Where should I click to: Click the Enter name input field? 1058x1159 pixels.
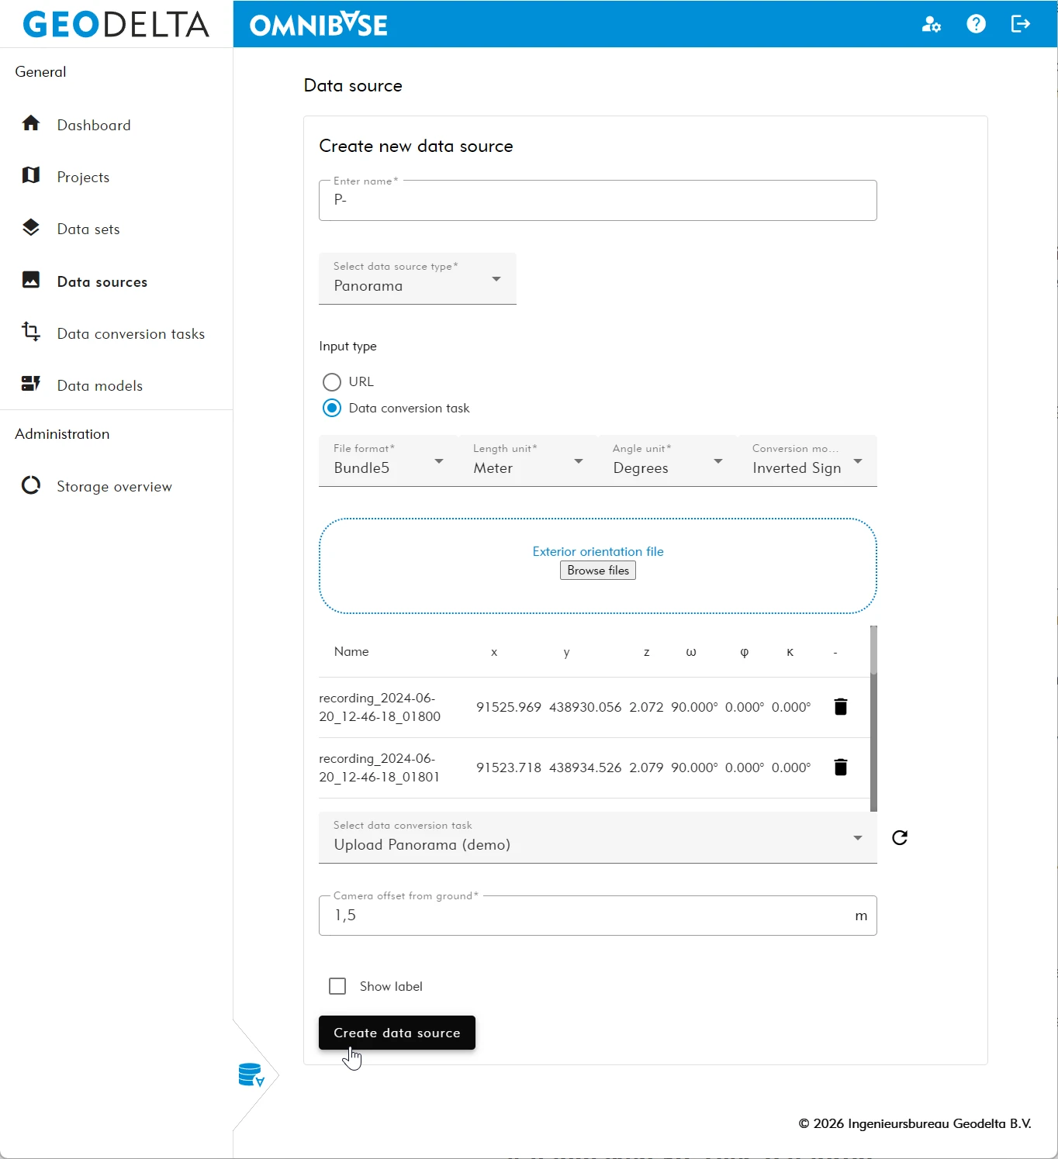pyautogui.click(x=597, y=201)
